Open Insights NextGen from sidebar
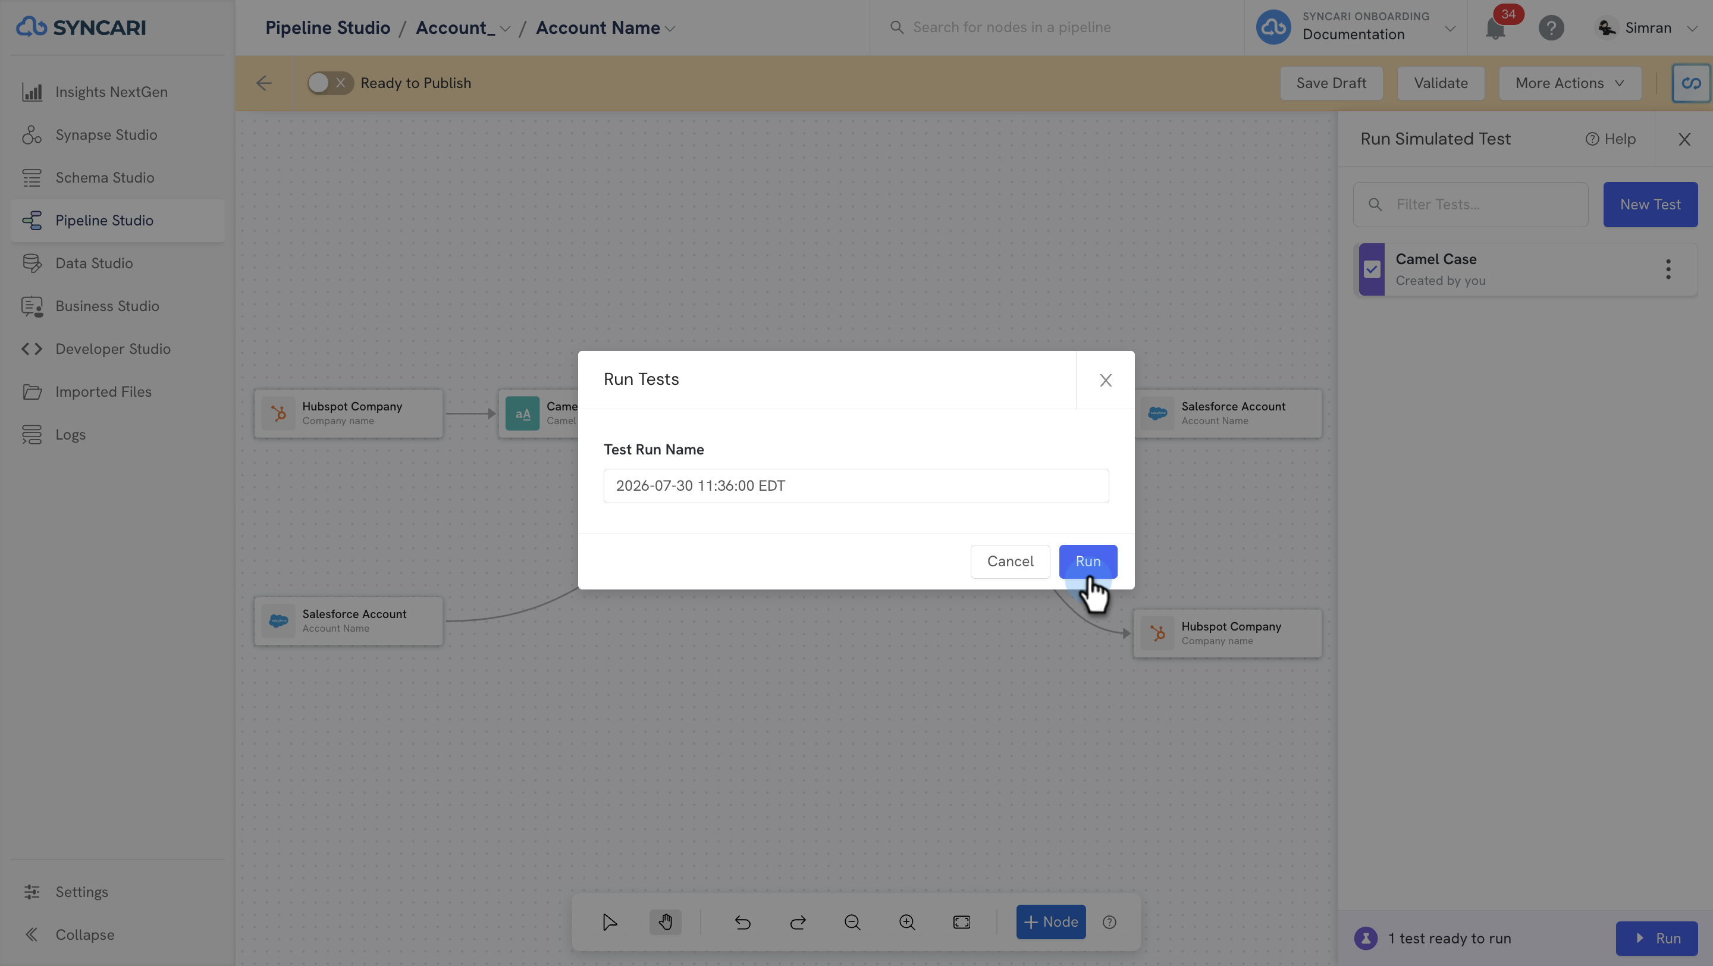 pyautogui.click(x=117, y=92)
